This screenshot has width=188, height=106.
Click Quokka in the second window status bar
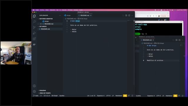[138, 96]
